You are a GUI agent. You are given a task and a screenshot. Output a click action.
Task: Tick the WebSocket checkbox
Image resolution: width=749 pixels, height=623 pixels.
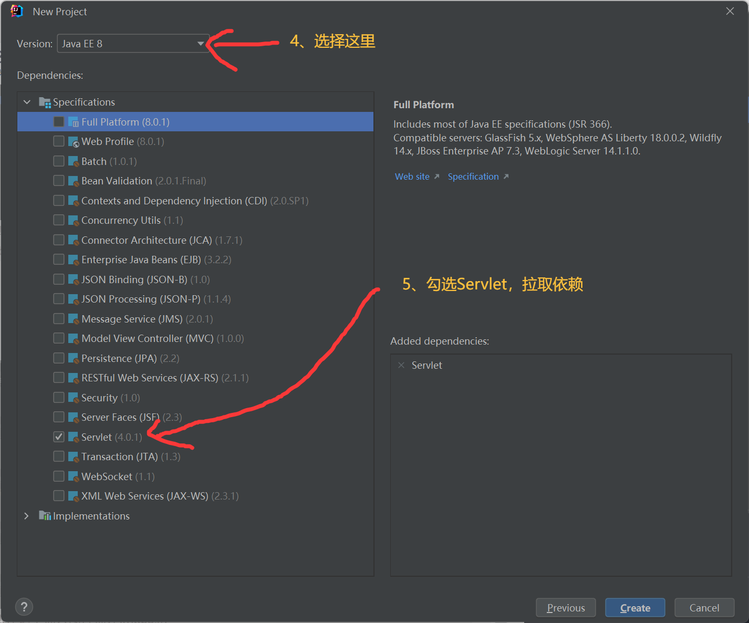tap(59, 476)
